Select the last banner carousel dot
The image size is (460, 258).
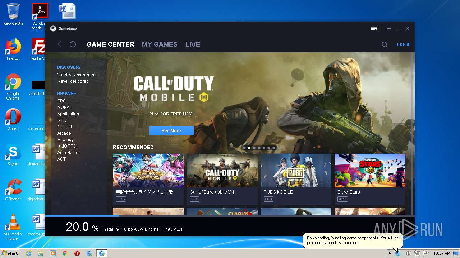click(x=274, y=148)
